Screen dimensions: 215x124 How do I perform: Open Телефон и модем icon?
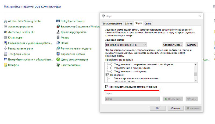[5, 54]
